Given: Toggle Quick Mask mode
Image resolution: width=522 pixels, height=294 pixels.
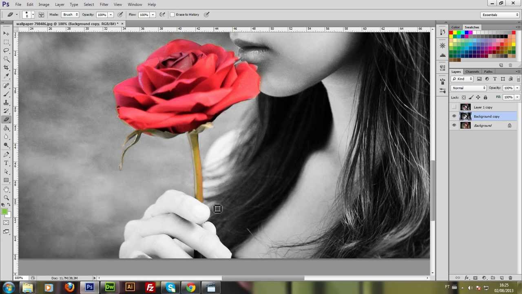Looking at the screenshot, I should pyautogui.click(x=6, y=223).
